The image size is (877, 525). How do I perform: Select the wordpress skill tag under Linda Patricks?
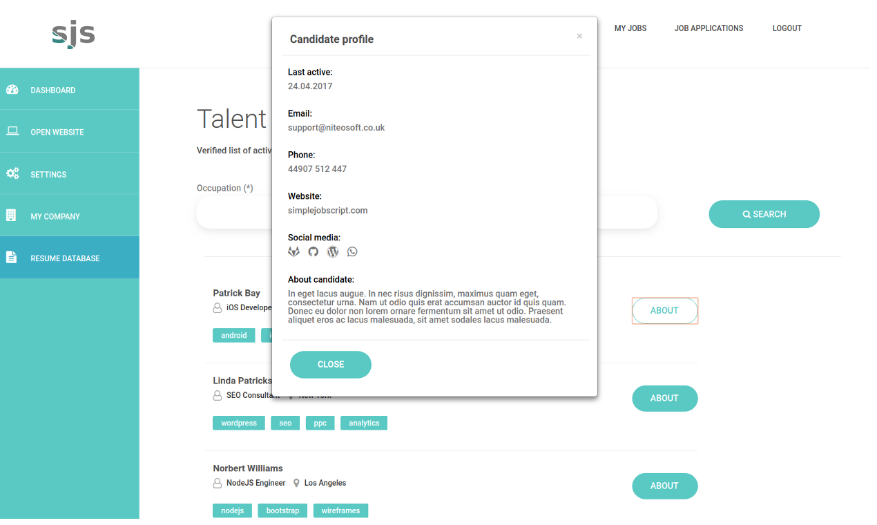pos(238,422)
